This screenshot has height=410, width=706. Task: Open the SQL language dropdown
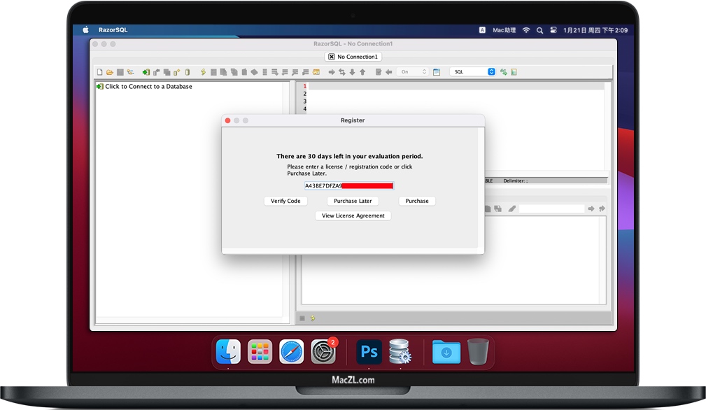(473, 72)
